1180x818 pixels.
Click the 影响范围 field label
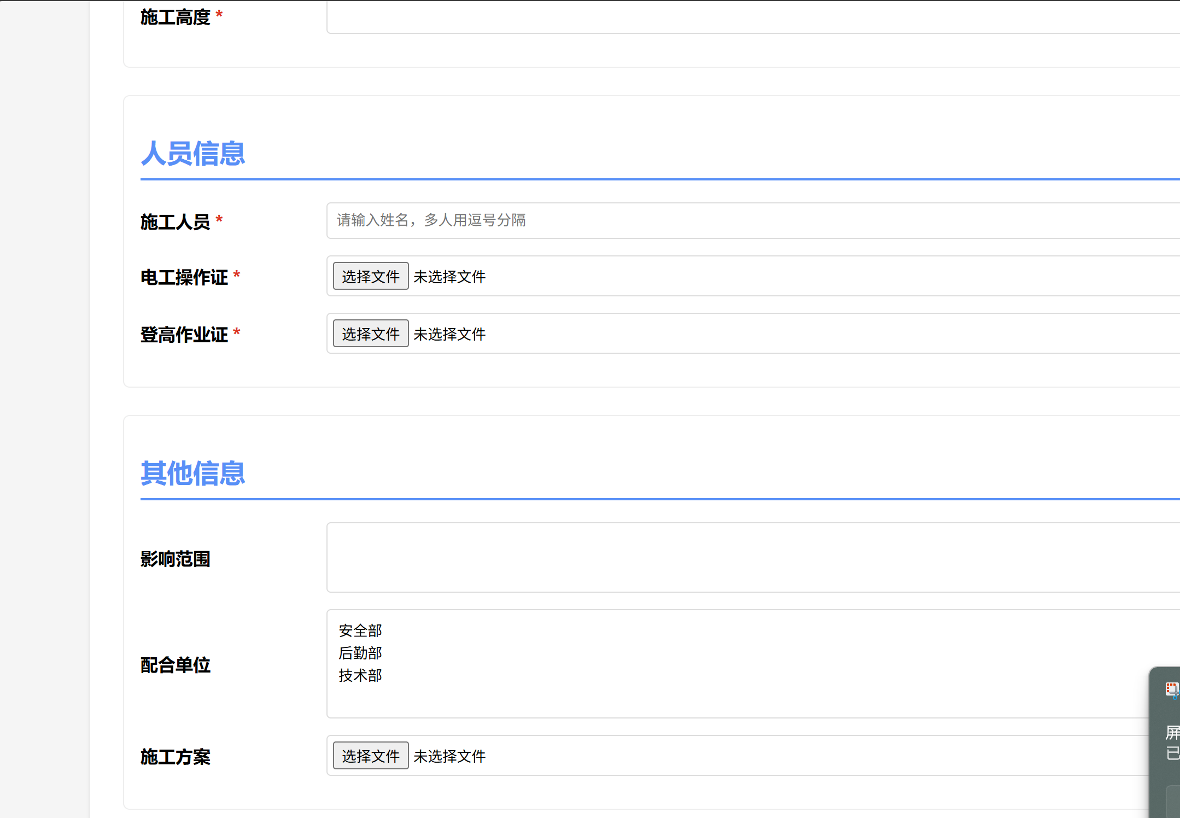coord(175,559)
